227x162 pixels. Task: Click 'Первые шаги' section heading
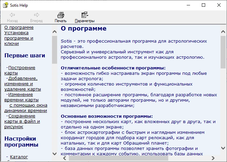coord(25,55)
